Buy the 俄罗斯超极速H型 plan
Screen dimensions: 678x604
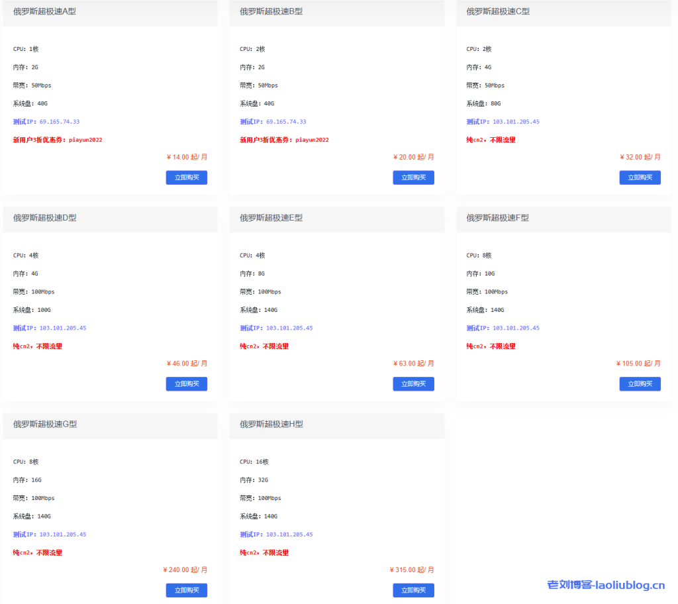[x=413, y=590]
